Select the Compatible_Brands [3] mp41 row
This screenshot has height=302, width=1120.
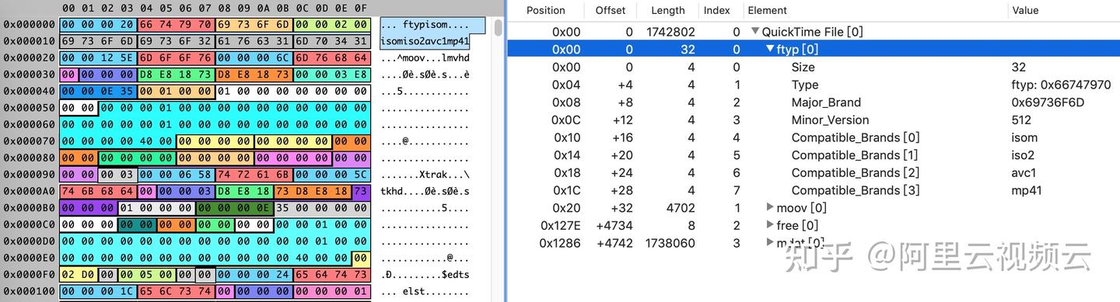pyautogui.click(x=813, y=190)
